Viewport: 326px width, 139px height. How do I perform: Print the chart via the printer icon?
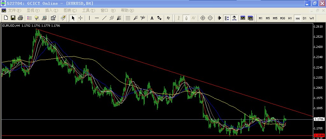[x=20, y=18]
